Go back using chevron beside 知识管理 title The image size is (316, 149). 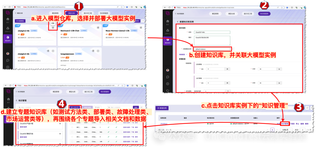[16, 100]
